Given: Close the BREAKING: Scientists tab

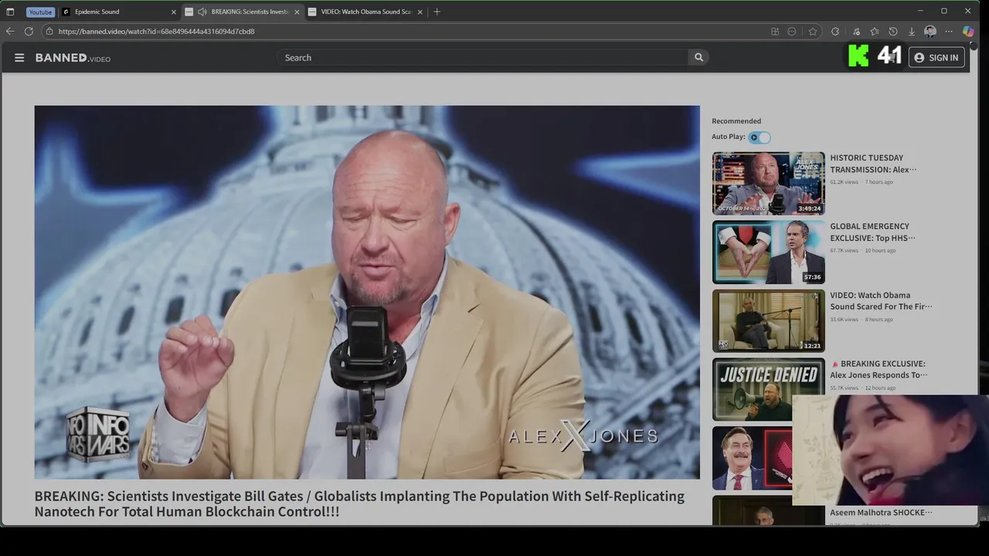Looking at the screenshot, I should pos(297,12).
